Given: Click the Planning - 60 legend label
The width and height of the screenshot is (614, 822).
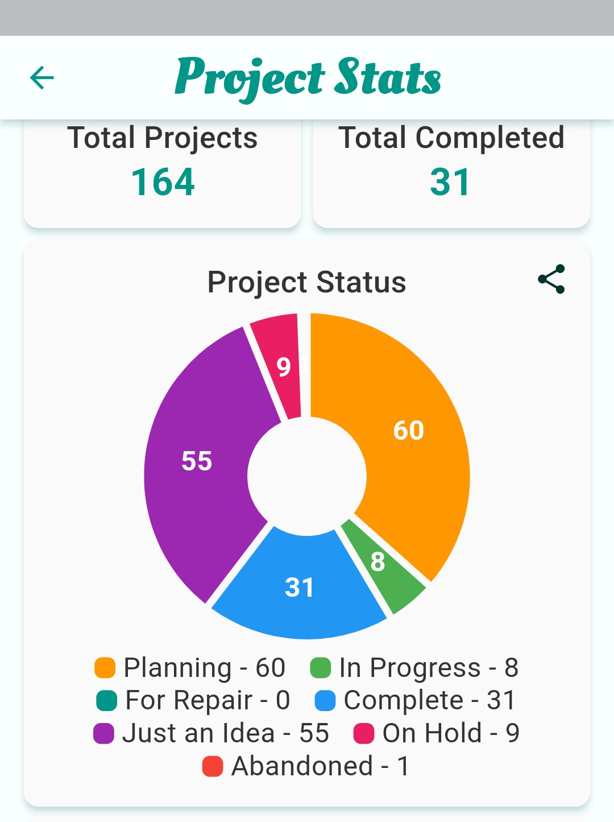Looking at the screenshot, I should pyautogui.click(x=204, y=668).
